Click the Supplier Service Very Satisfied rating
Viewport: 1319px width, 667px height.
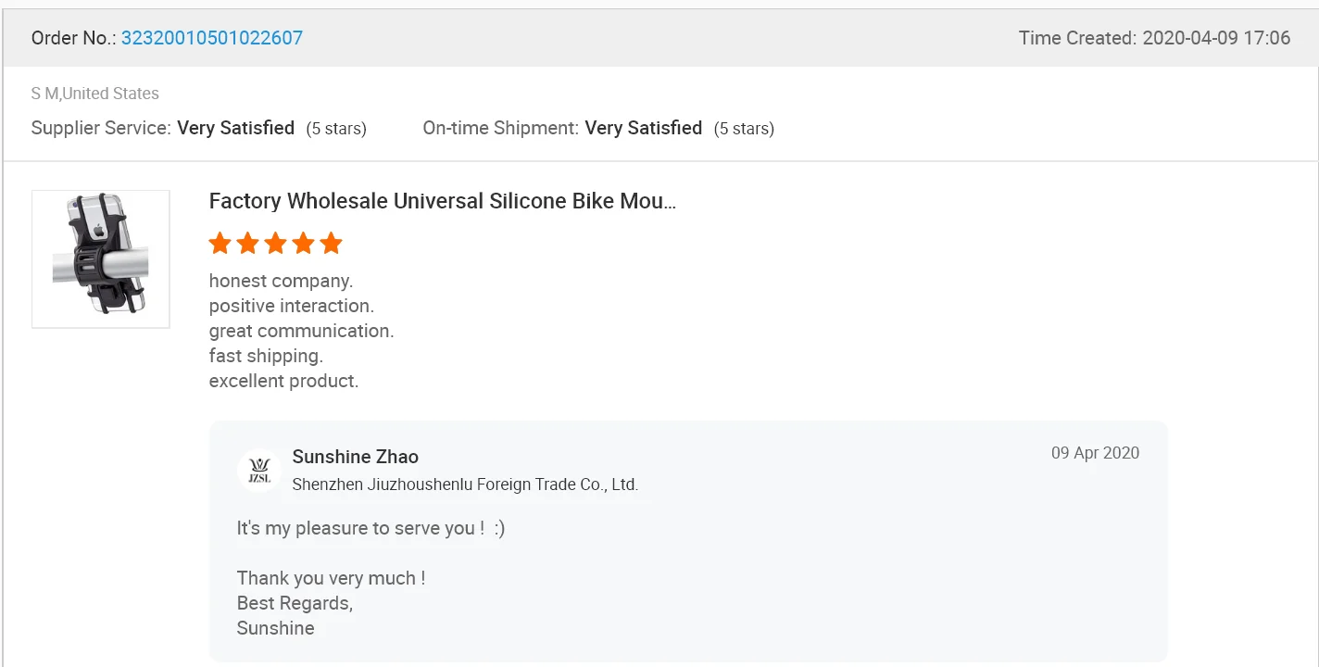(235, 128)
